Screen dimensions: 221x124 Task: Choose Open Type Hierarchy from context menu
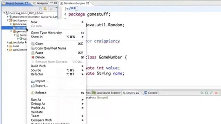tap(56, 33)
